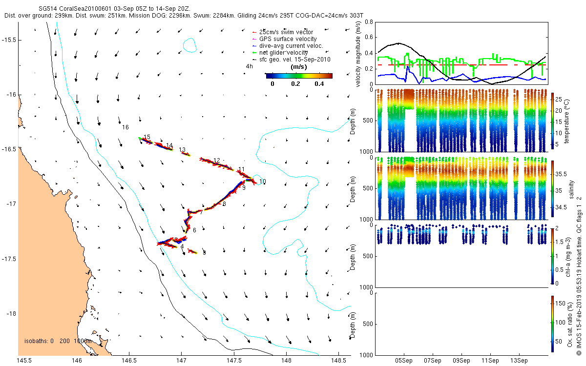Click the '0.6' tick on the velocity magnitude axis
This screenshot has width=586, height=366.
pos(369,38)
